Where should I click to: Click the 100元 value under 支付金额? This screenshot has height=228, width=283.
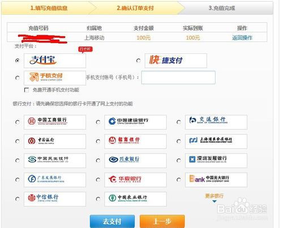(144, 38)
